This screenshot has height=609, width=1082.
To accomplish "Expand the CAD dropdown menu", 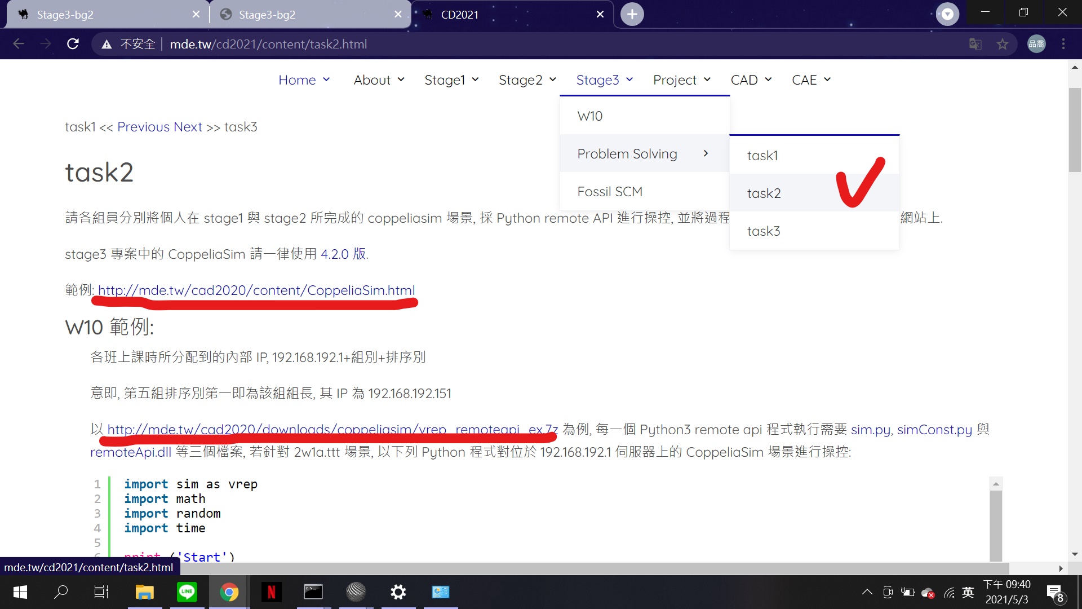I will [751, 80].
